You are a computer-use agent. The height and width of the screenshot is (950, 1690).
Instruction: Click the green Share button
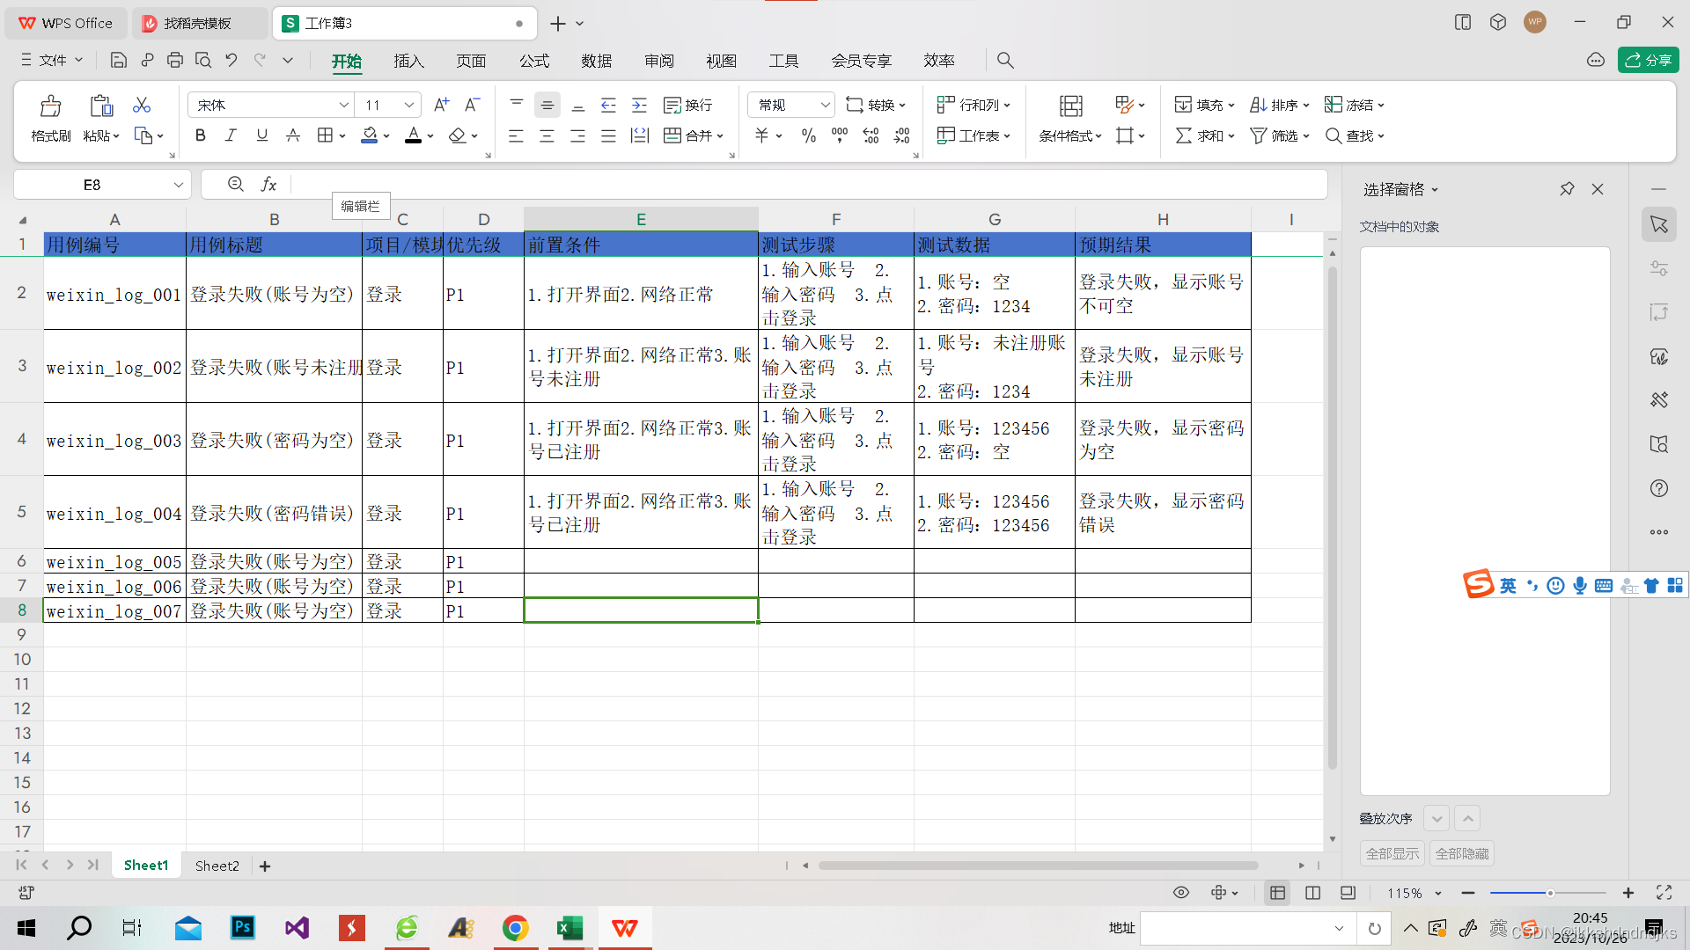point(1648,60)
